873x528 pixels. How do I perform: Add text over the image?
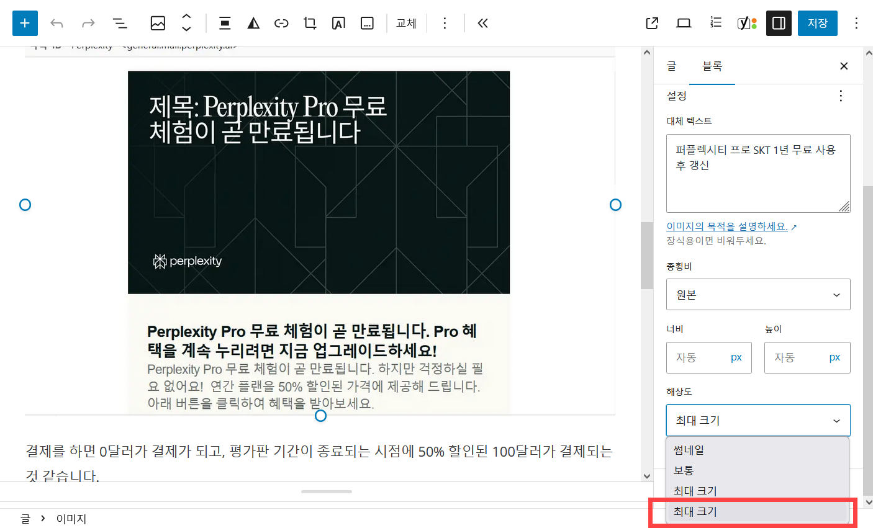[x=338, y=24]
